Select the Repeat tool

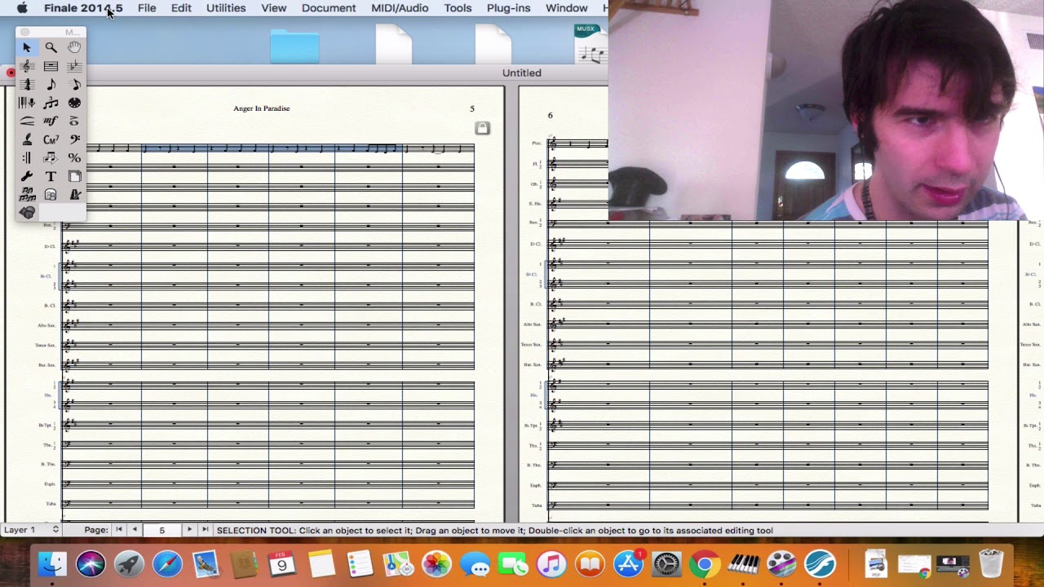tap(27, 157)
